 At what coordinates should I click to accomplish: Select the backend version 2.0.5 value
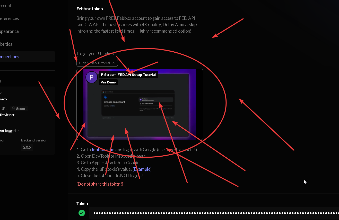(x=27, y=147)
